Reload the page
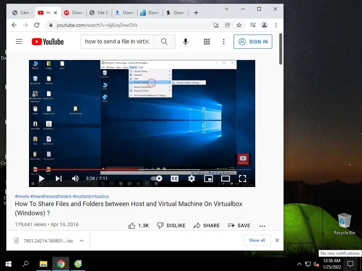The image size is (362, 271). (37, 25)
